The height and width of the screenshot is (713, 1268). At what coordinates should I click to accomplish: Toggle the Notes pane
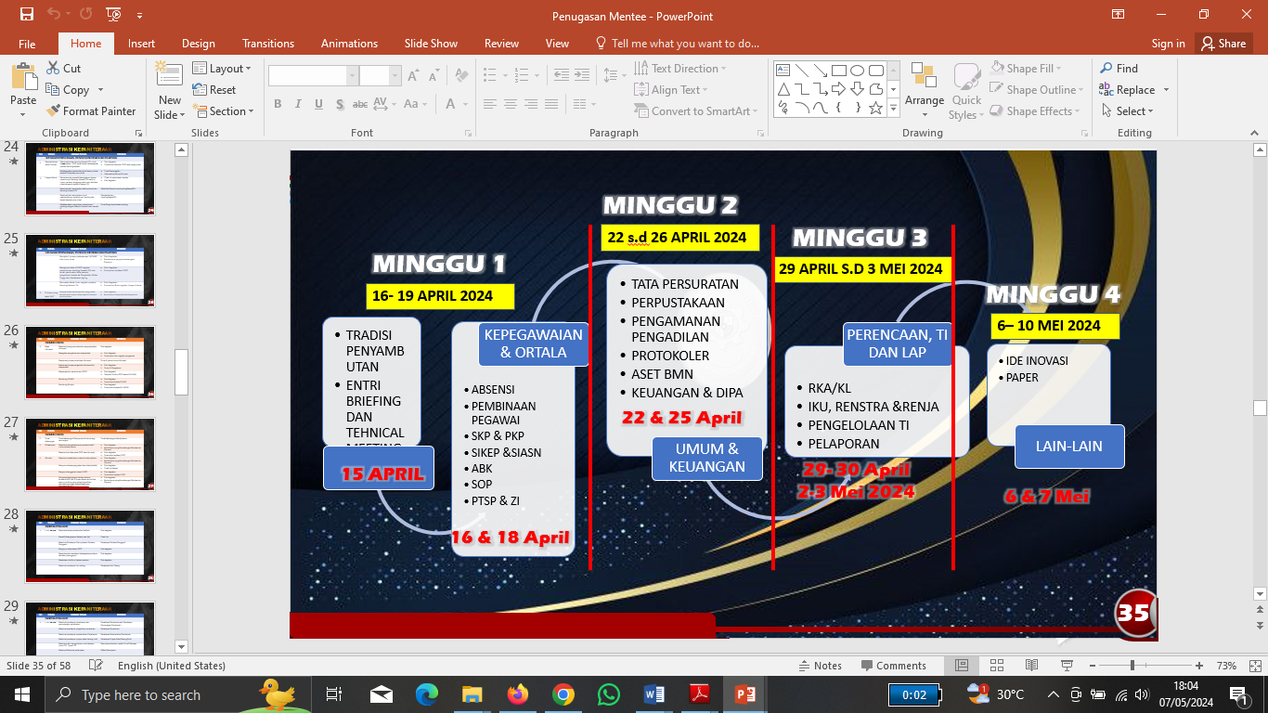click(x=820, y=666)
